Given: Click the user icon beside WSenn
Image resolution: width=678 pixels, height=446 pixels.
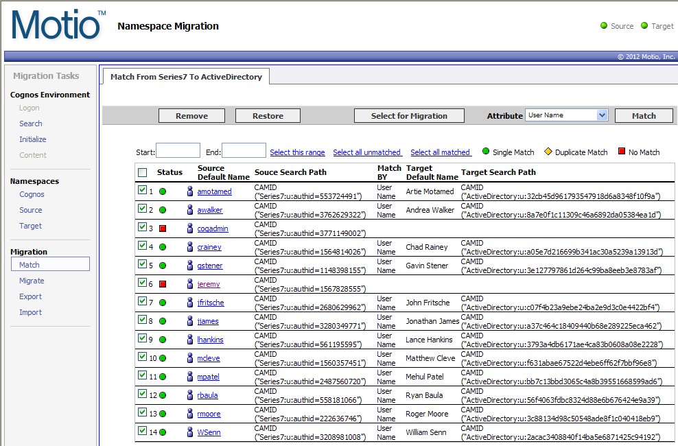Looking at the screenshot, I should click(190, 432).
